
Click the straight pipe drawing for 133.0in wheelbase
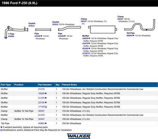tap(43, 30)
